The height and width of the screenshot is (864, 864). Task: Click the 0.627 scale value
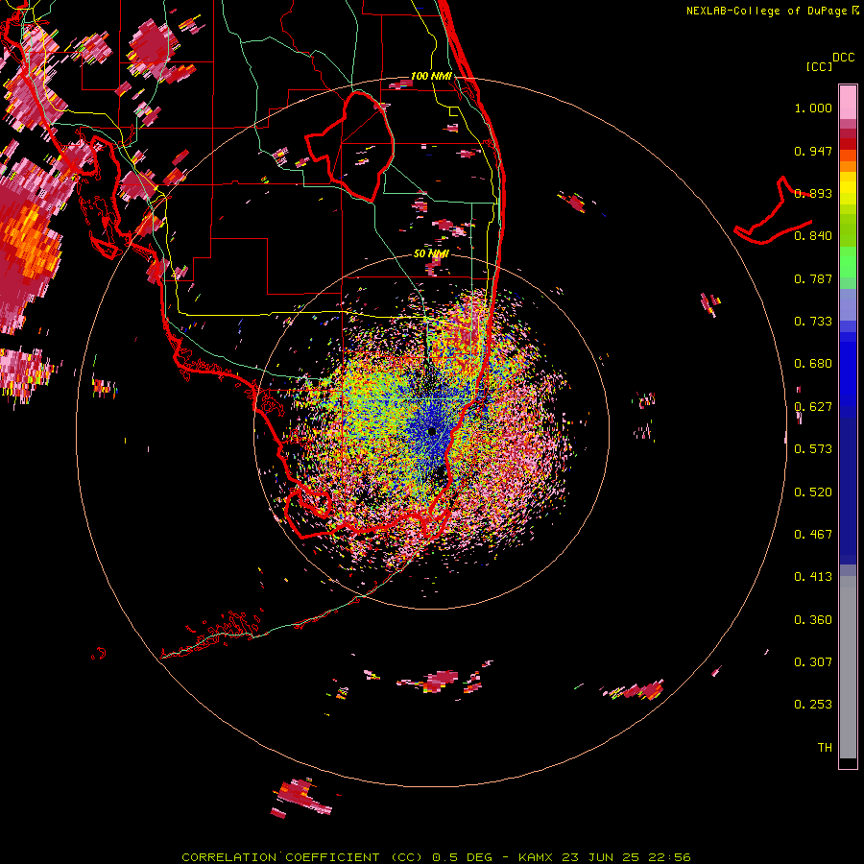(813, 407)
